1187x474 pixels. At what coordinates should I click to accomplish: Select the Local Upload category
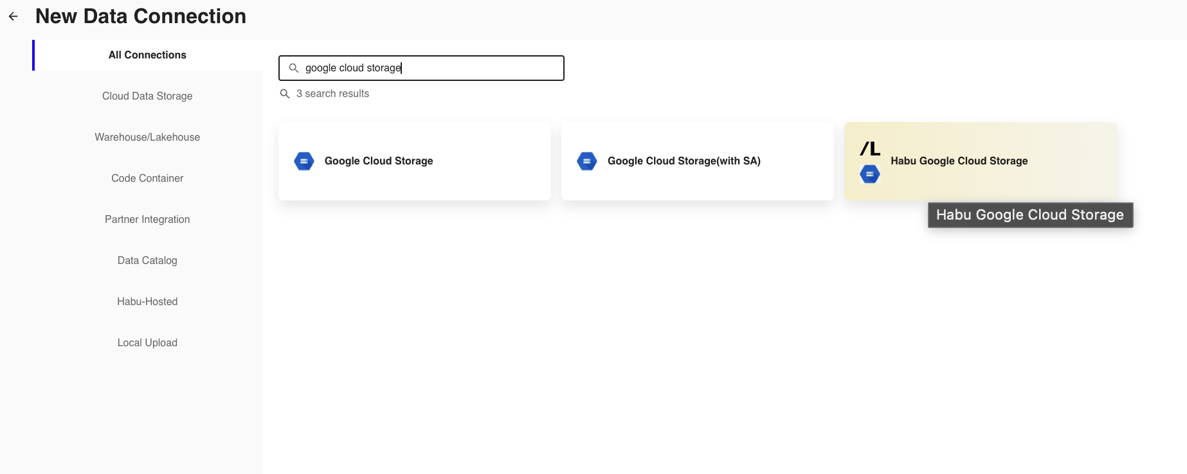[x=147, y=343]
